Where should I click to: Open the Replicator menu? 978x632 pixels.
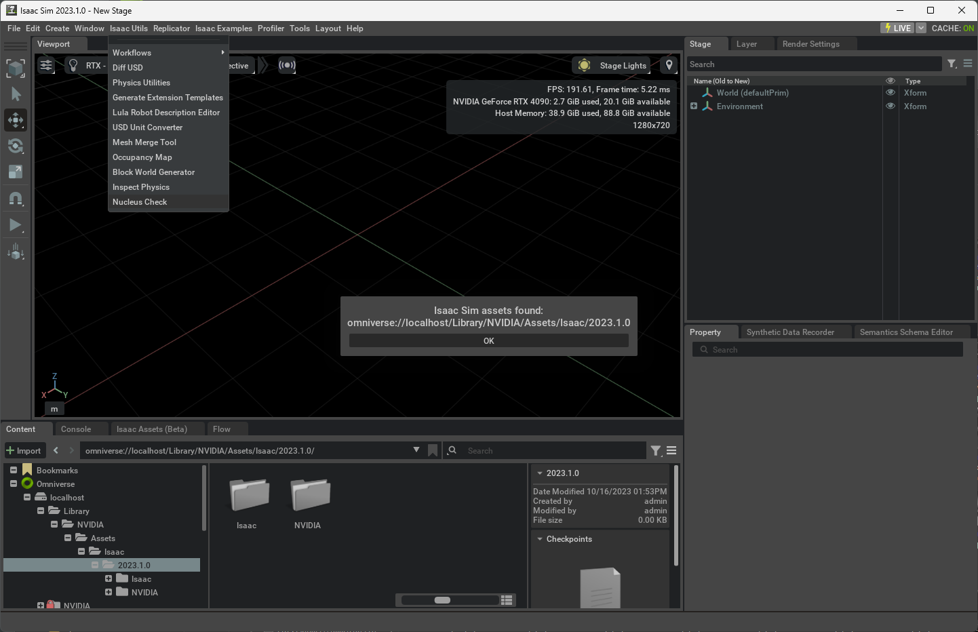[172, 28]
